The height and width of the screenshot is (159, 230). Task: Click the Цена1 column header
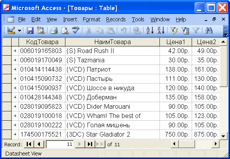pyautogui.click(x=176, y=42)
